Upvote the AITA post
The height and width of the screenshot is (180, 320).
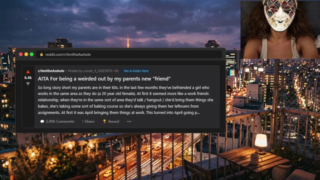[28, 72]
